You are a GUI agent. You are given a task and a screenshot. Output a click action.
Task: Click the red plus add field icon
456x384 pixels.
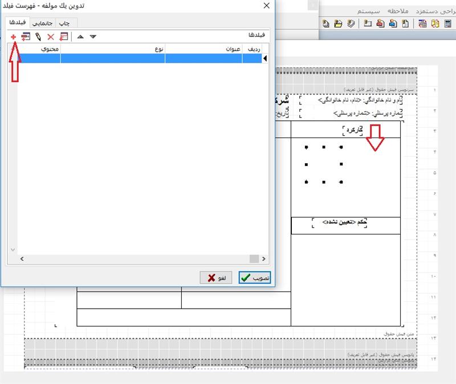point(13,37)
